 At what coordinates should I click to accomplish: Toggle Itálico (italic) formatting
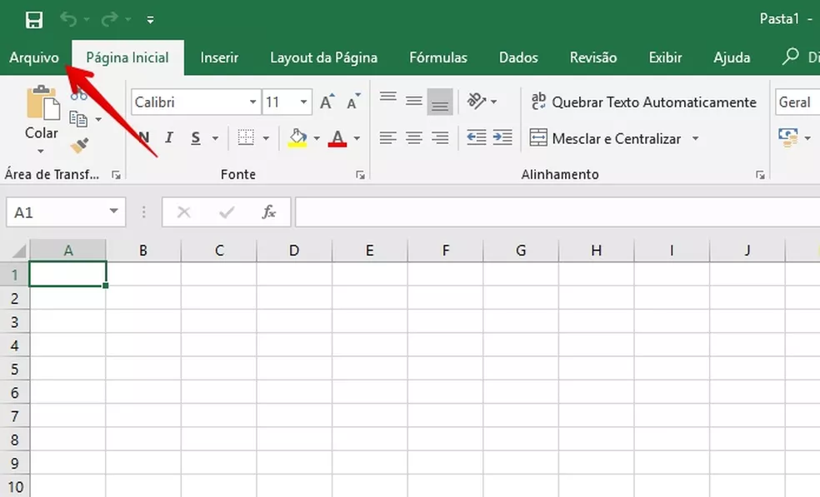pyautogui.click(x=169, y=138)
